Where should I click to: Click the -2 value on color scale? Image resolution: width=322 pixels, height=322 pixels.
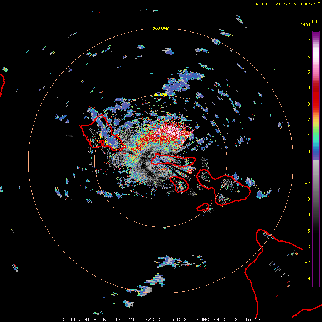[x=307, y=184]
